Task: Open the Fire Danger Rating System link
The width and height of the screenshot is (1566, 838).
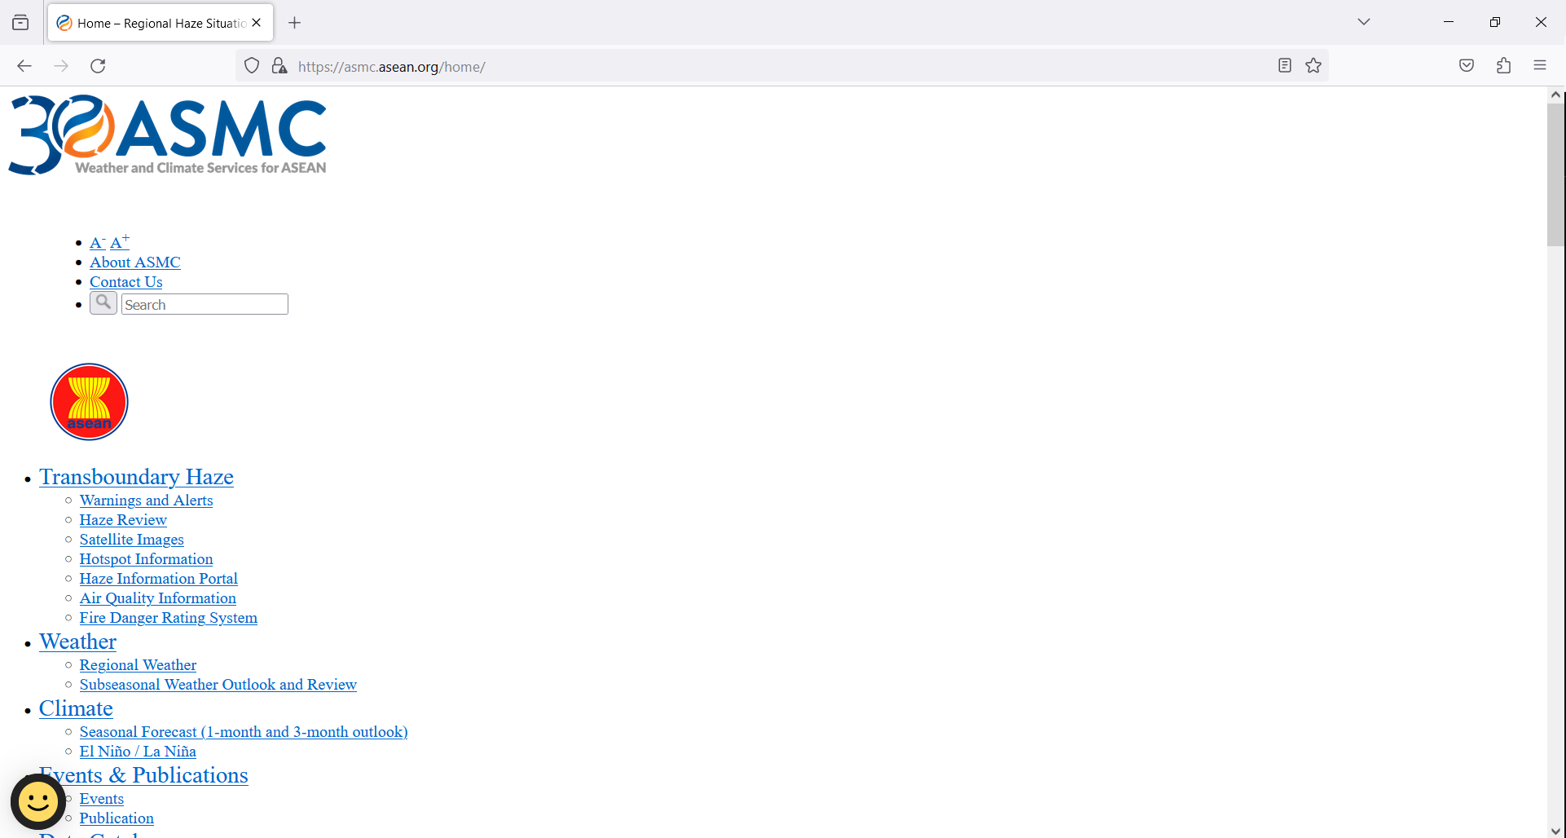Action: pos(168,618)
